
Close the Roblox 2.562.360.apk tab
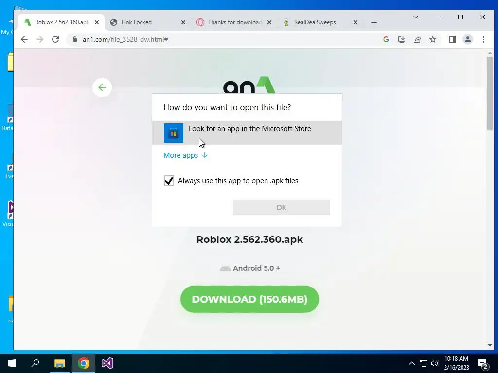(97, 22)
